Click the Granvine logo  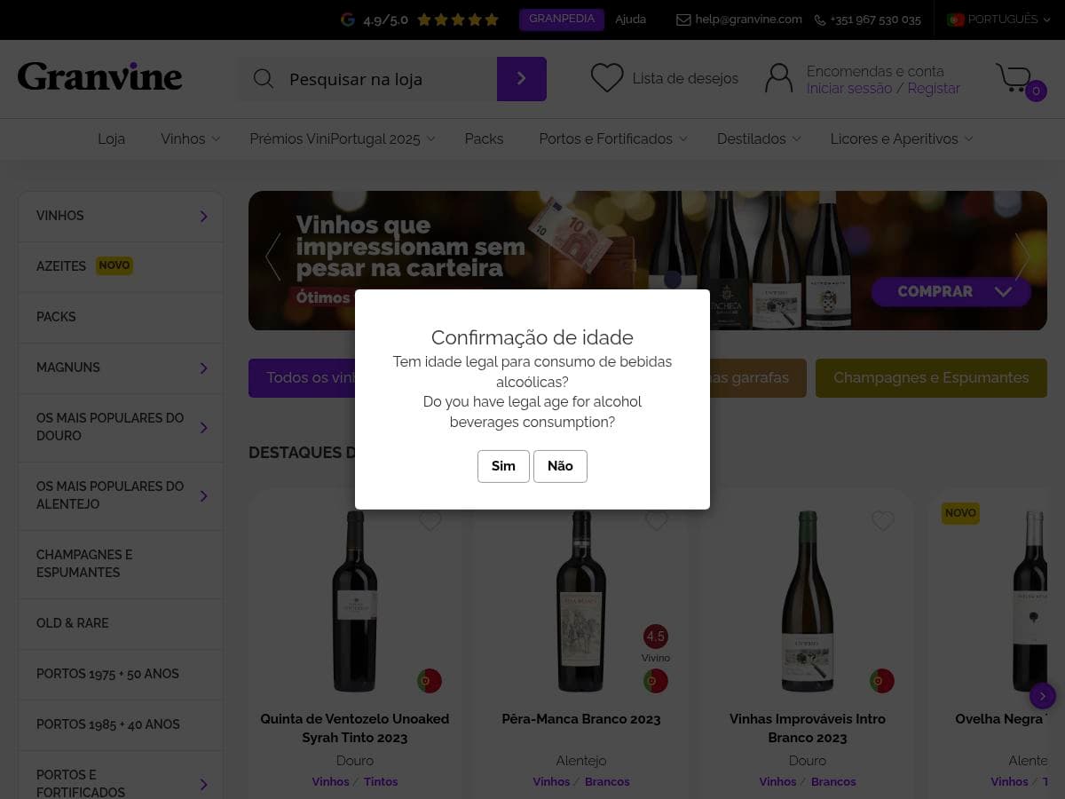coord(99,77)
